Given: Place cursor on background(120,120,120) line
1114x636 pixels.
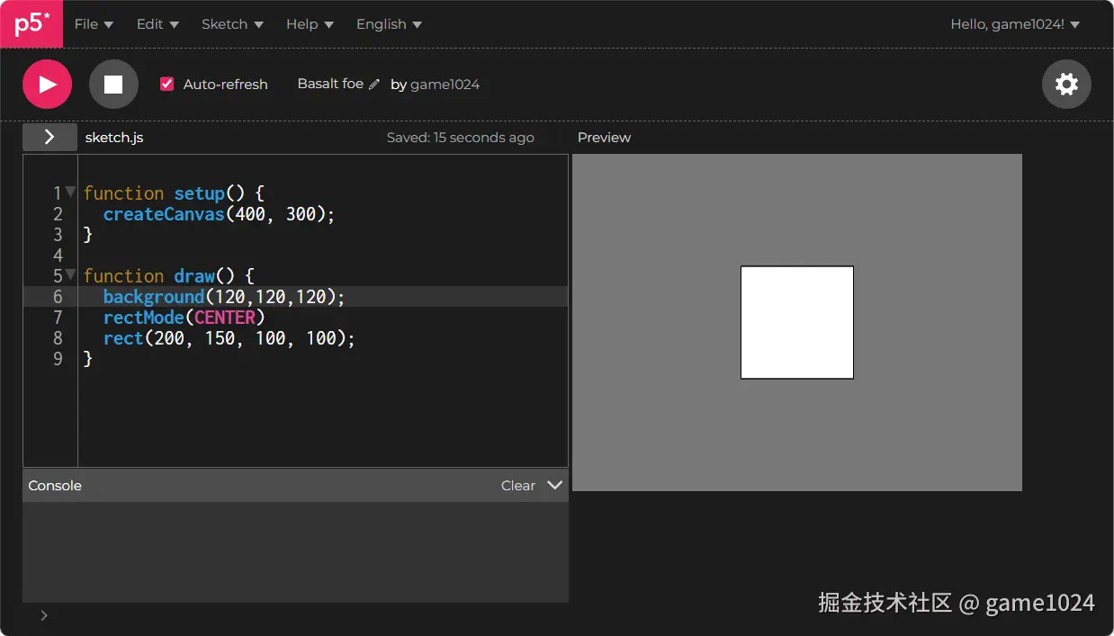Looking at the screenshot, I should coord(224,297).
